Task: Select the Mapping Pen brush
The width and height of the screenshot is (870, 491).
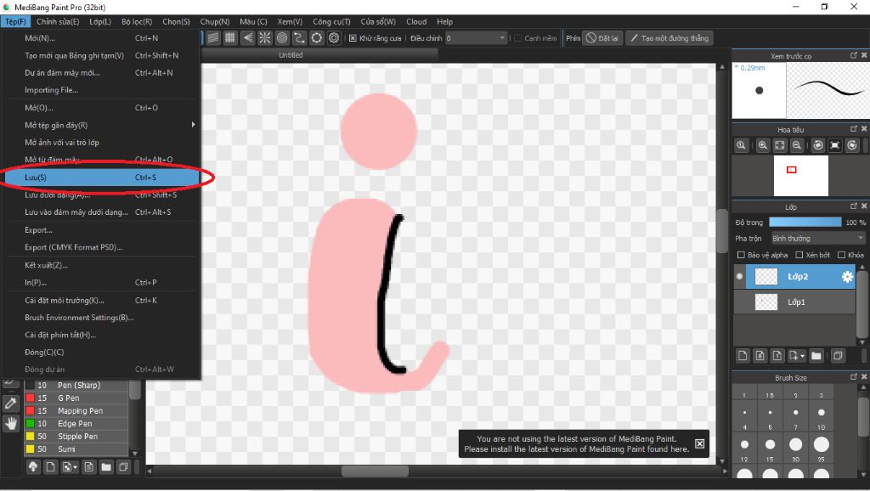Action: point(76,410)
